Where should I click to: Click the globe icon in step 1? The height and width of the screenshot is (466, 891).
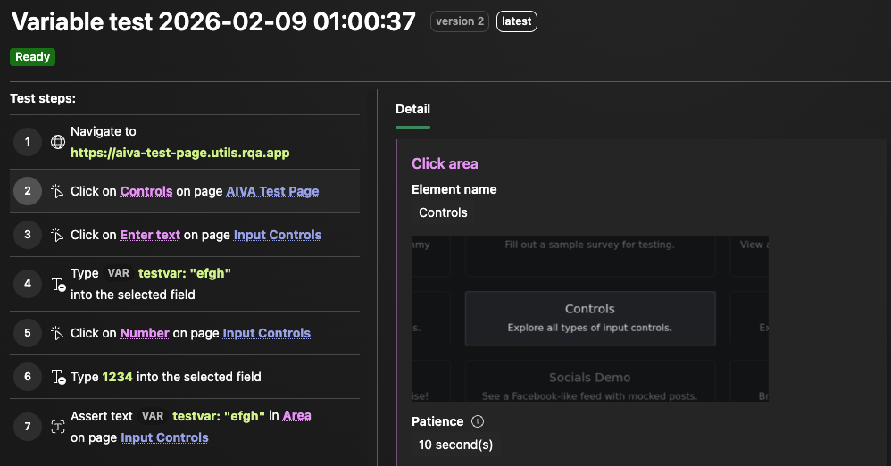click(58, 142)
